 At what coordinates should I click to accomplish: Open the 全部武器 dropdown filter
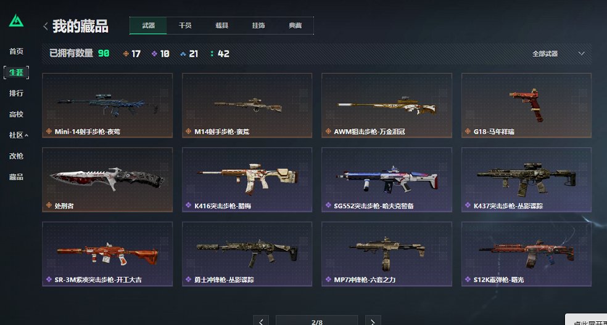[558, 54]
